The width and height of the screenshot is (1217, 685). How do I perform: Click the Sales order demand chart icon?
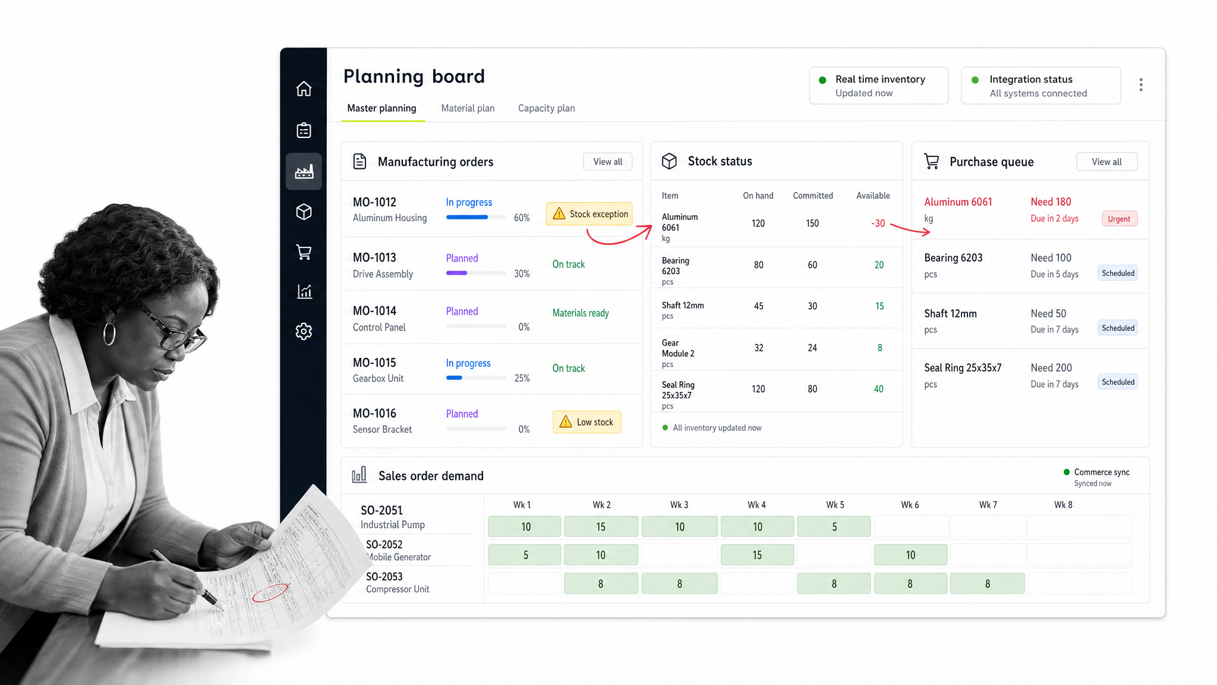click(359, 475)
